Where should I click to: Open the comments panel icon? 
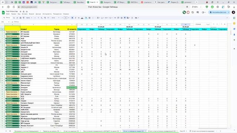click(x=197, y=12)
